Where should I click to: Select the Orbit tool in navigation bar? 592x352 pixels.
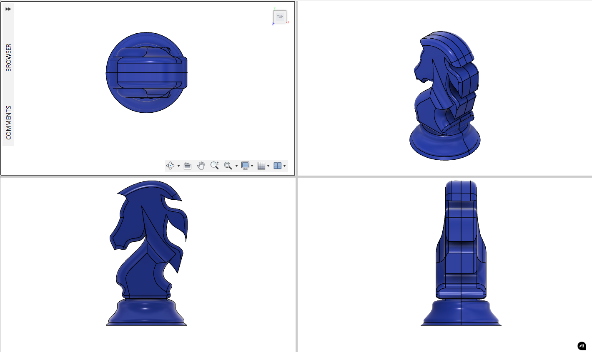[x=170, y=166]
